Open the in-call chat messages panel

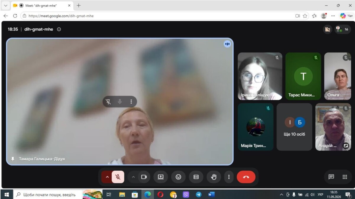coord(331,177)
